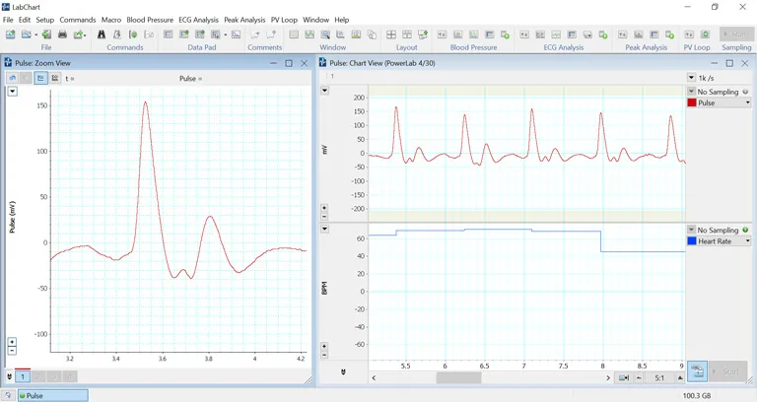Open the 1k /s sampling rate dropdown
757x402 pixels.
692,78
